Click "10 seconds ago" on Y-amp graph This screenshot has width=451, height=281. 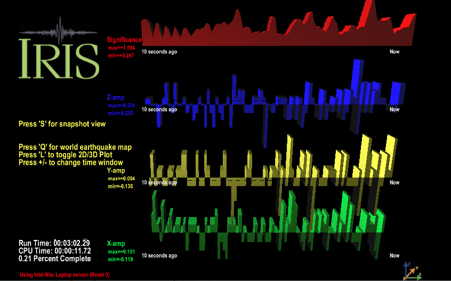(159, 183)
